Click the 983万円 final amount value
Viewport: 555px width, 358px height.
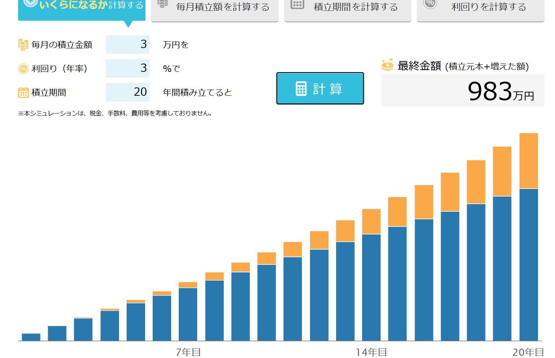(x=501, y=91)
